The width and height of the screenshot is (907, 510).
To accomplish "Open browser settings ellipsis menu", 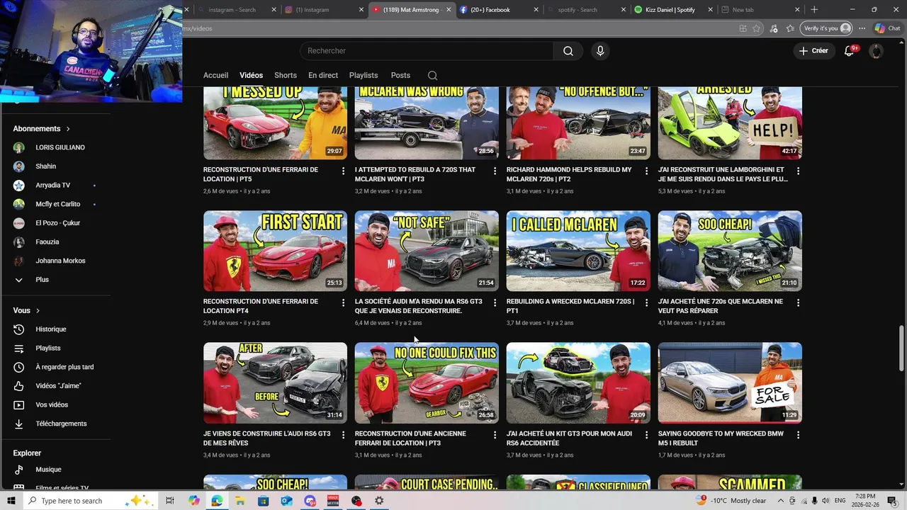I will click(x=862, y=28).
